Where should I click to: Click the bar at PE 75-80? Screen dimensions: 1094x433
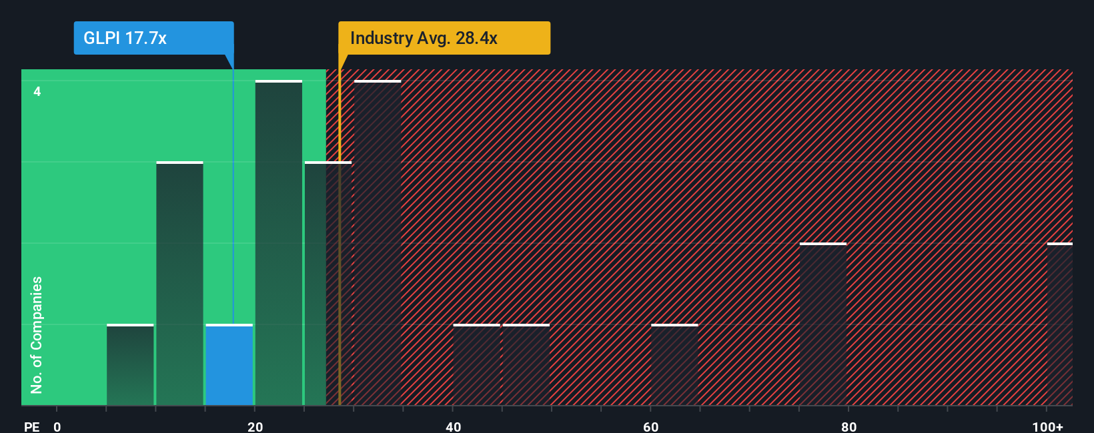[x=823, y=324]
